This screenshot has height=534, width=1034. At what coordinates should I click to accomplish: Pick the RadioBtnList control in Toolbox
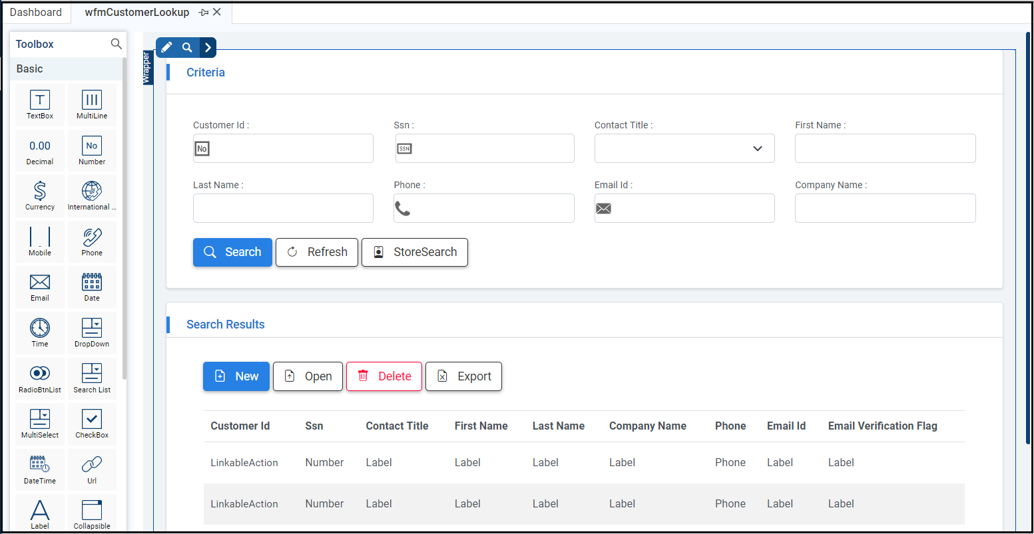tap(40, 378)
